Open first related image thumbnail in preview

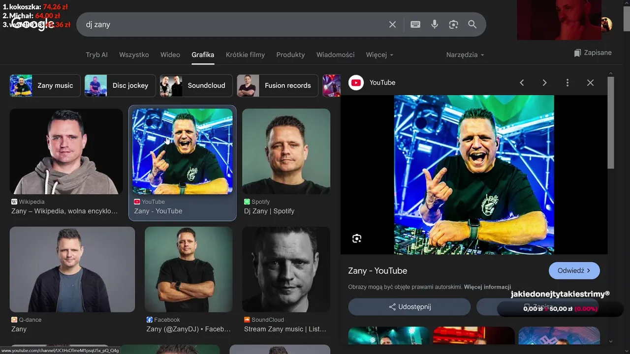[388, 335]
